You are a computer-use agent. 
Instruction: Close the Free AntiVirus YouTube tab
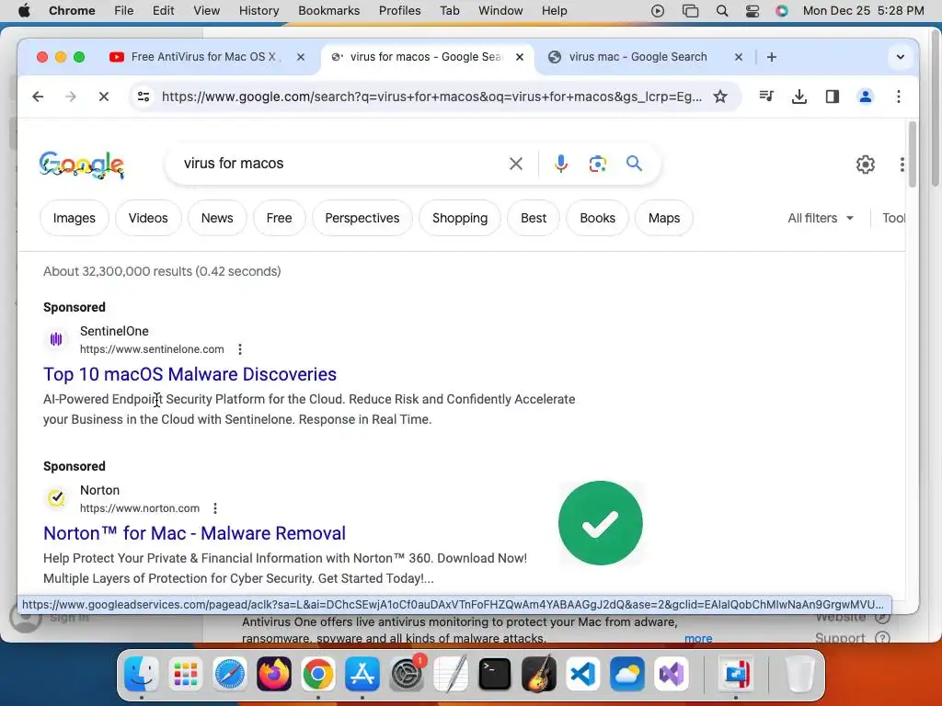[301, 57]
